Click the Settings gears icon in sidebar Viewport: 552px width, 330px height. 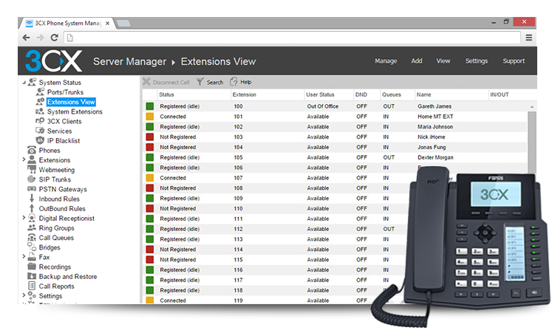(x=32, y=295)
